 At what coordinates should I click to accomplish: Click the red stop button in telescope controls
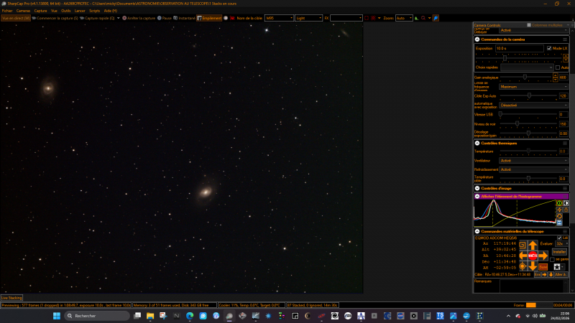tap(533, 256)
